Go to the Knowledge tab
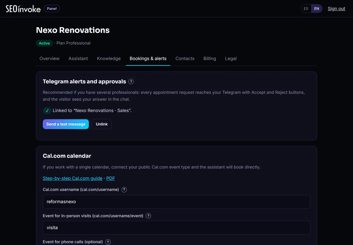Screen dimensions: 353x245 coord(109,58)
